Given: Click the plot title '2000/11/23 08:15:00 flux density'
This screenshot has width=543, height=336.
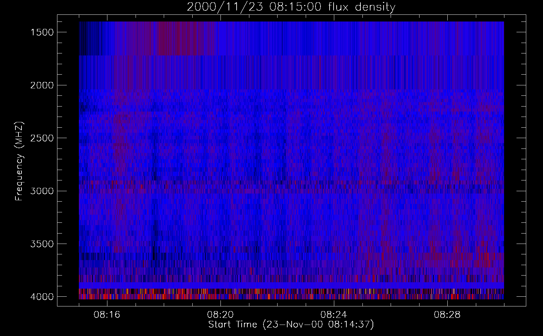Looking at the screenshot, I should (291, 7).
